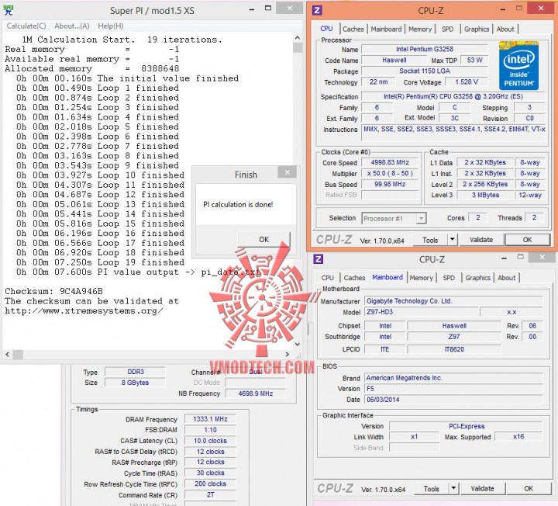Click Tools button in lower CPU-Z window
The height and width of the screenshot is (506, 558).
coord(432,489)
